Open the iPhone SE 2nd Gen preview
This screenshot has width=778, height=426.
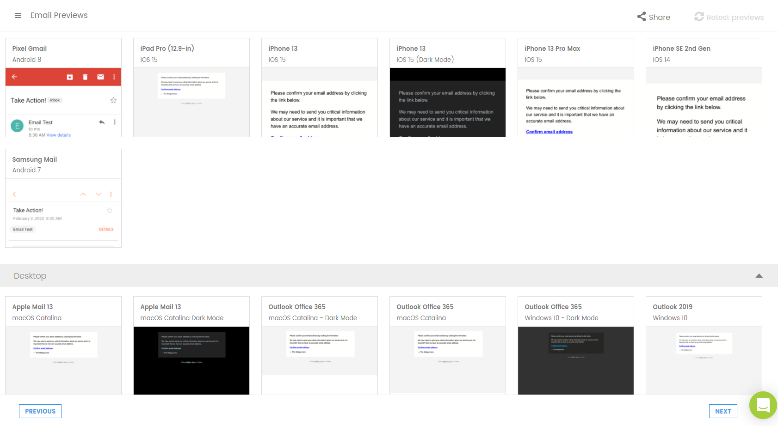point(704,88)
